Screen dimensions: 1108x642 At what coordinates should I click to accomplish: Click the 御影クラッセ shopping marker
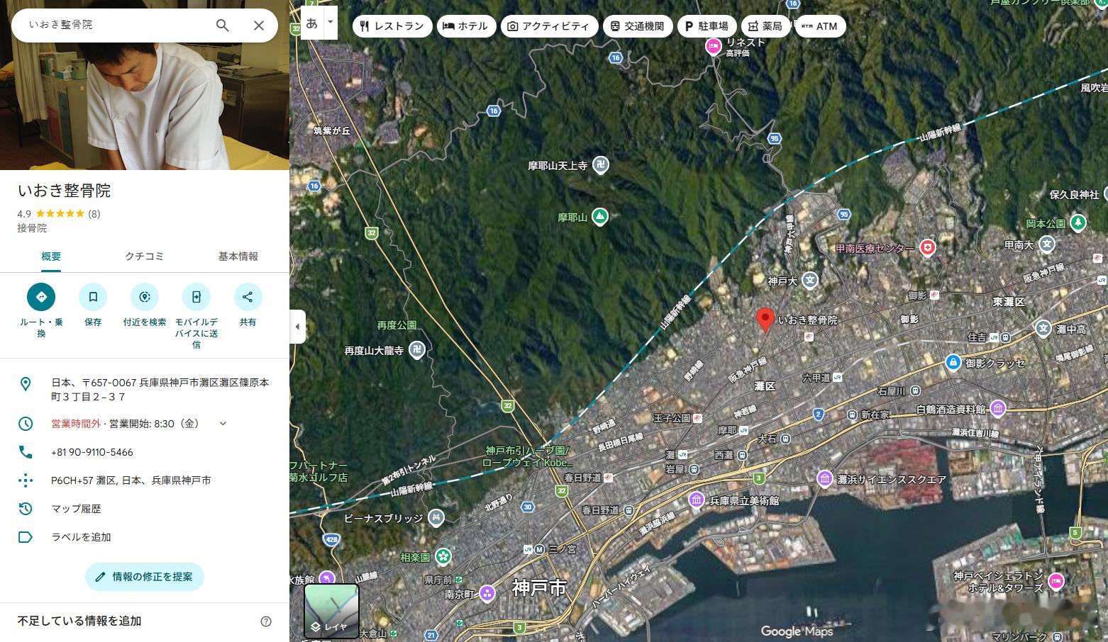[953, 363]
